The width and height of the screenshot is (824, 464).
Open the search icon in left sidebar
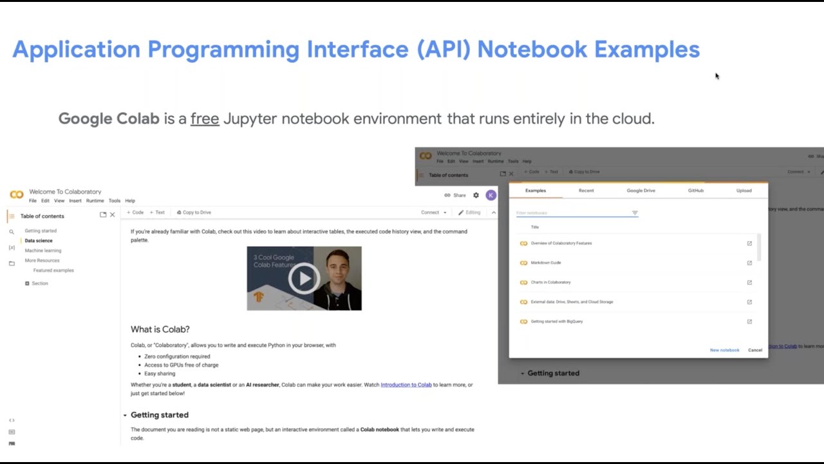(x=12, y=231)
